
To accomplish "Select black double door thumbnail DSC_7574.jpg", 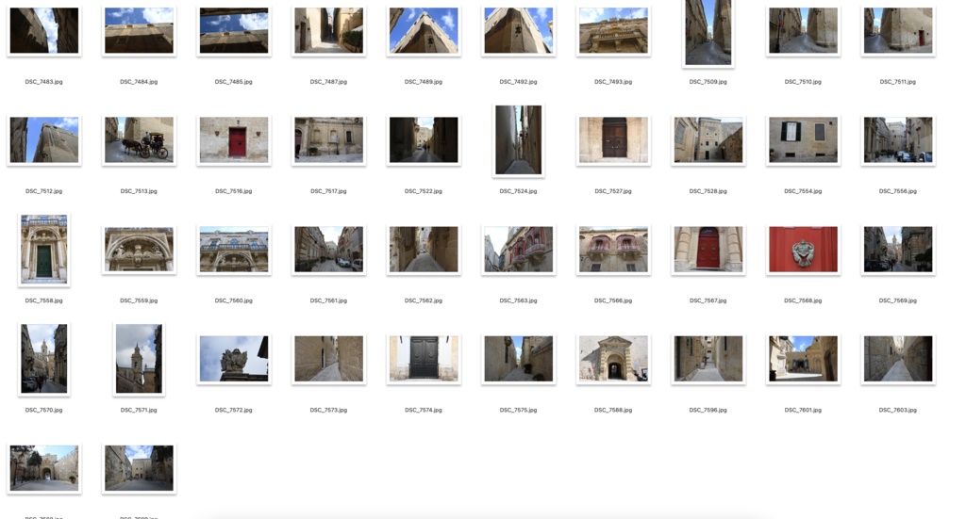I will click(424, 359).
